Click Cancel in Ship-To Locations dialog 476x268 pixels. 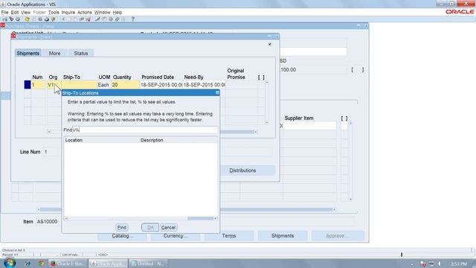(x=168, y=227)
